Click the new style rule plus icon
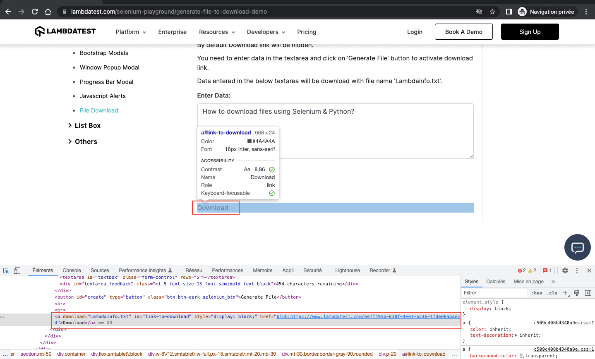Screen dimensions: 595x359 (x=566, y=293)
